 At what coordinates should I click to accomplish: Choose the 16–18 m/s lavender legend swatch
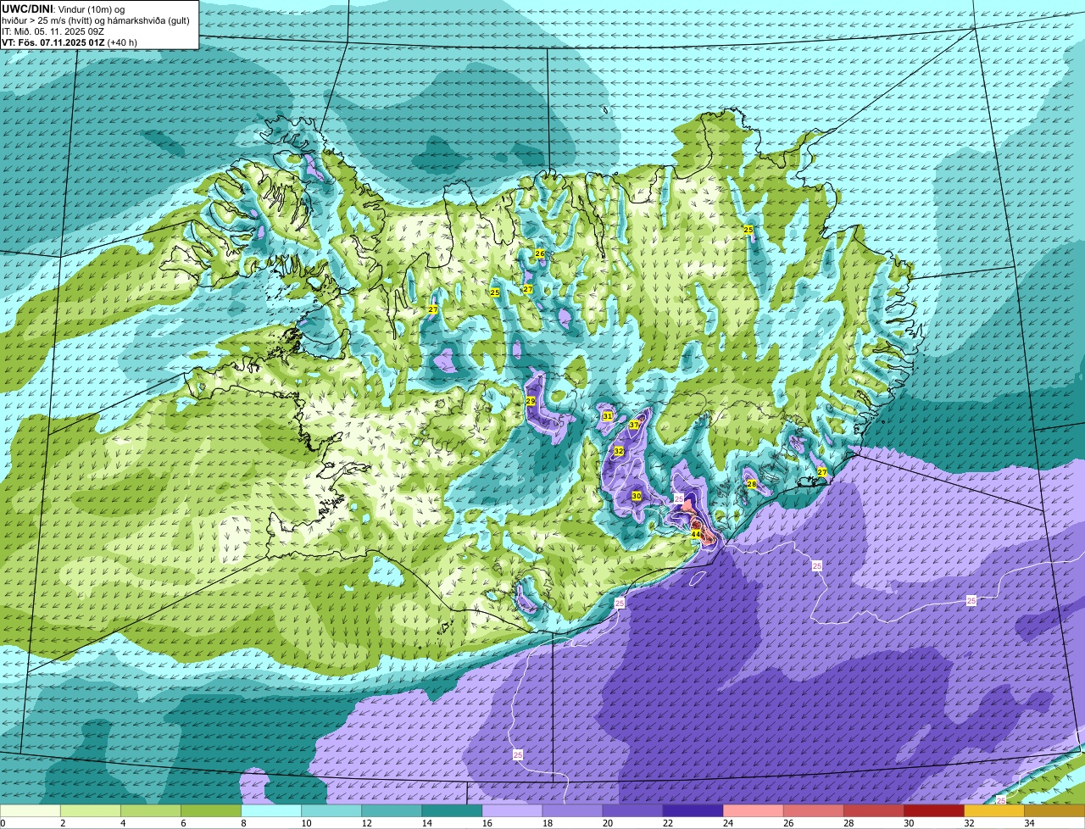[512, 811]
